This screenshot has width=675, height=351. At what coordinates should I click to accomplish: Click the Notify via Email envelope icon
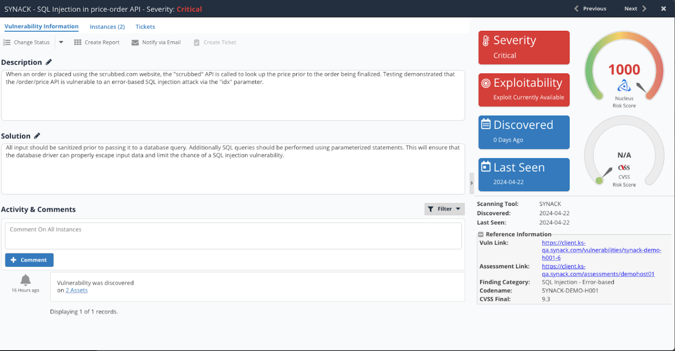tap(134, 42)
